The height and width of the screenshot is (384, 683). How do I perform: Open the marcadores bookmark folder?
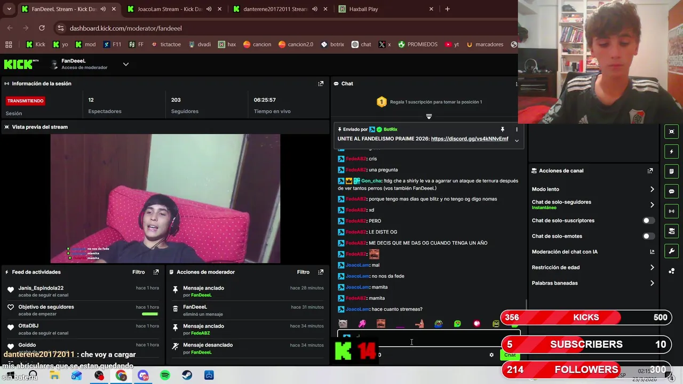point(485,44)
